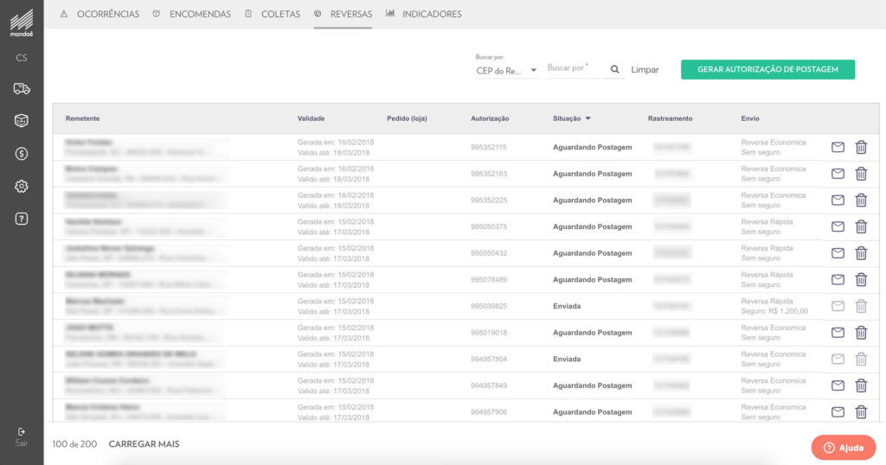Viewport: 886px width, 465px height.
Task: Click Gerar Autorização de Postagem button
Action: (x=767, y=69)
